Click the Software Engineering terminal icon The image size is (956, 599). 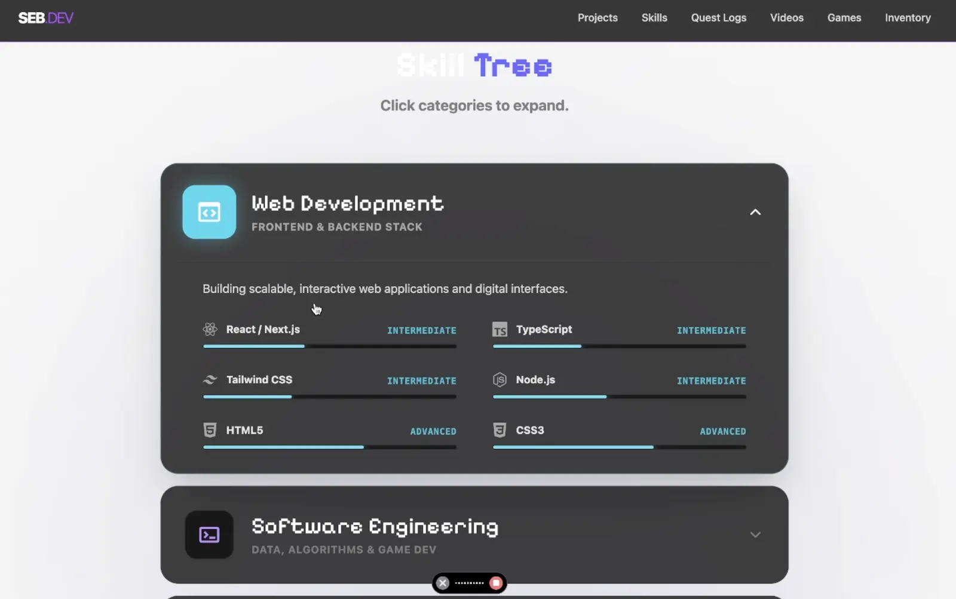(209, 535)
